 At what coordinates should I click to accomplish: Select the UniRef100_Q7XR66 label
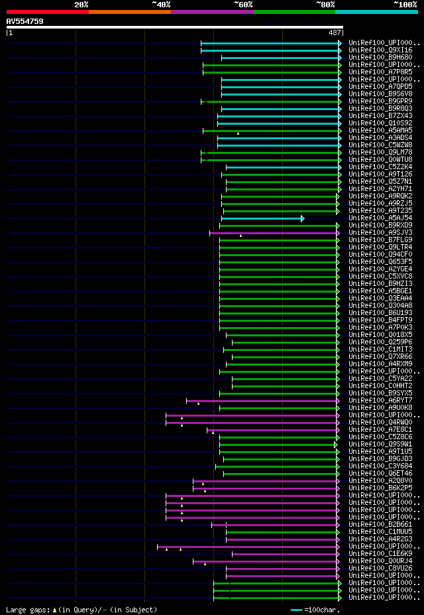point(380,356)
